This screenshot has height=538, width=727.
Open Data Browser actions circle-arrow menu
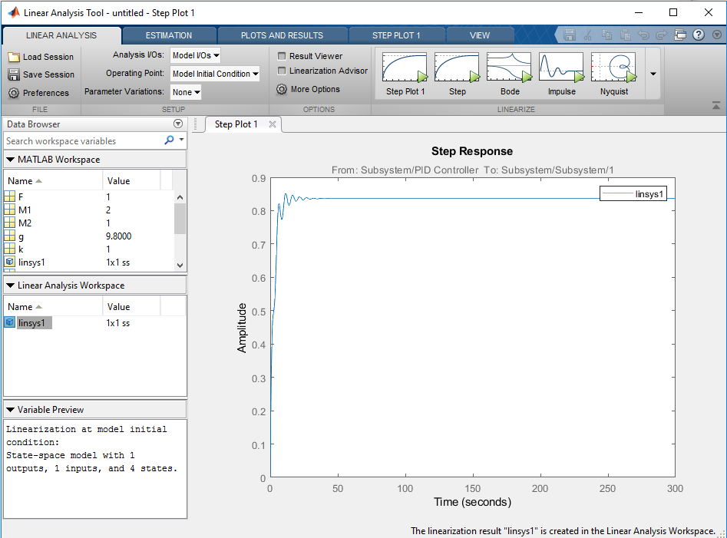coord(178,124)
